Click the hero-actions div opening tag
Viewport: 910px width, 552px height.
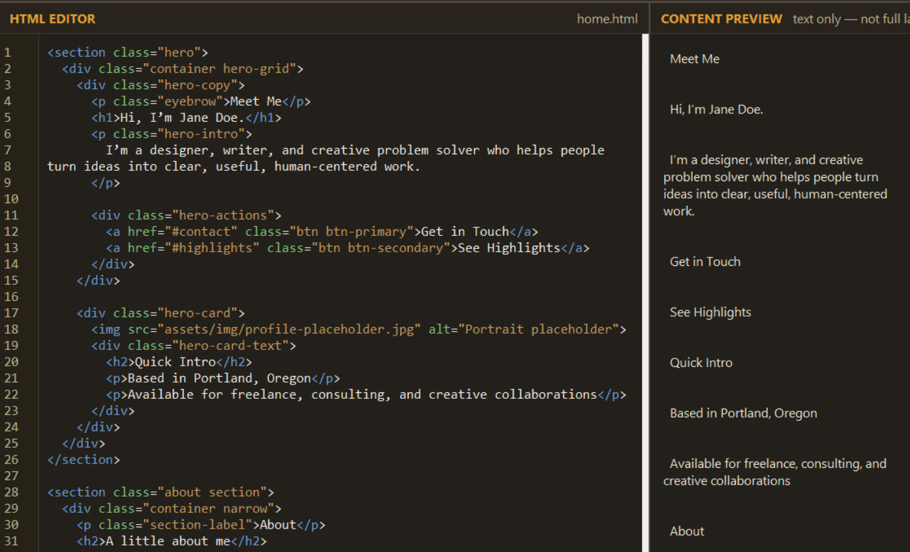tap(186, 215)
